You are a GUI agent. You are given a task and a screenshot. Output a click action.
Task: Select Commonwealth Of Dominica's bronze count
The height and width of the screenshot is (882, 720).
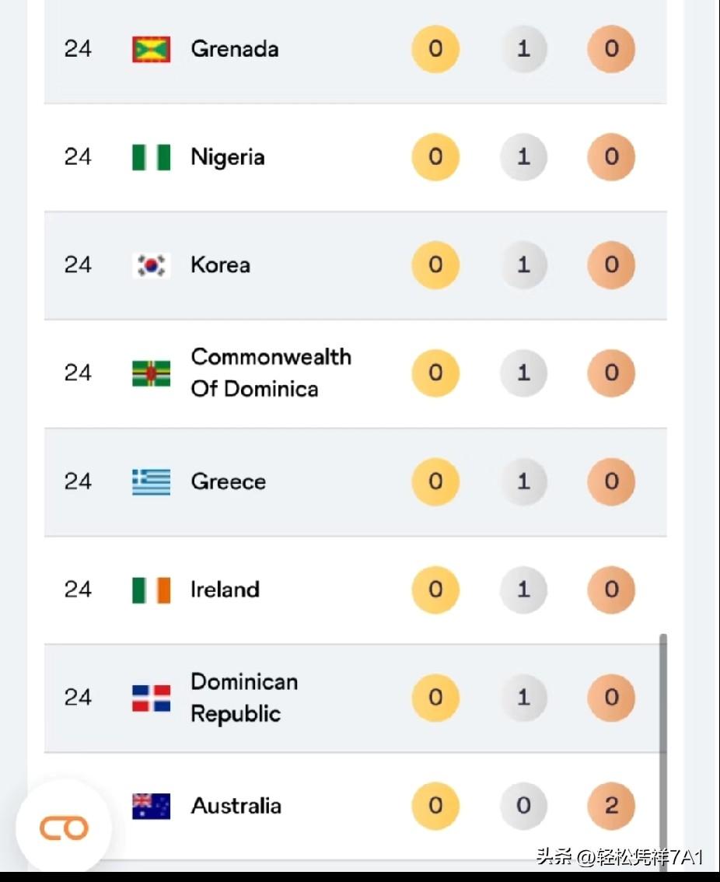(611, 373)
